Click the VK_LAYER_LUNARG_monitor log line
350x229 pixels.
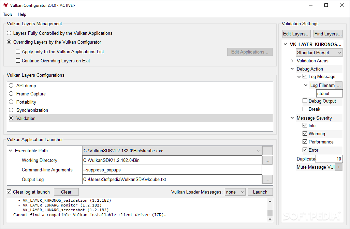pos(60,205)
